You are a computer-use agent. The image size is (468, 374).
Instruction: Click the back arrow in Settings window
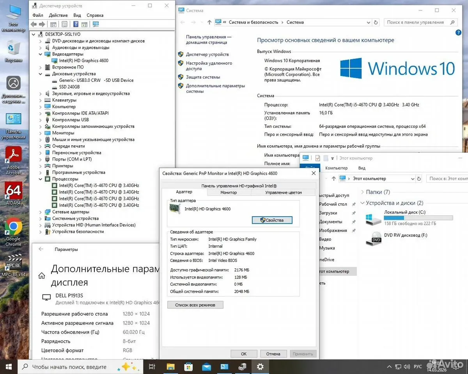pyautogui.click(x=41, y=249)
